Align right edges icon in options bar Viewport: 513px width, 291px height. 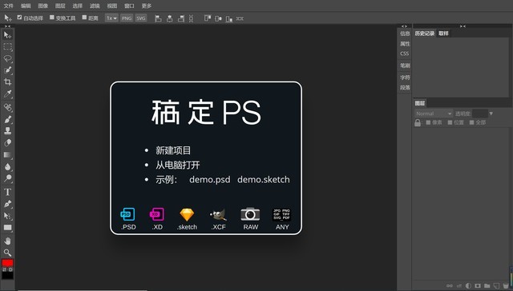coord(181,18)
